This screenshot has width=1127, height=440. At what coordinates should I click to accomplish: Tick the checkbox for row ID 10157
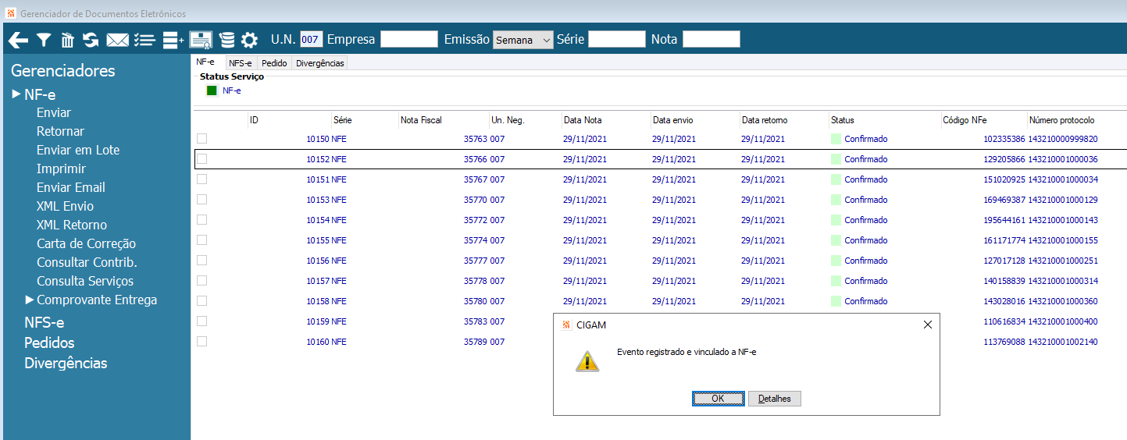[202, 280]
